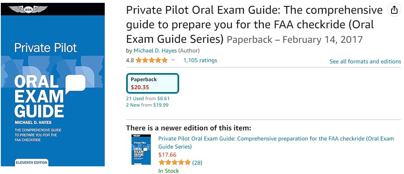
Task: Select the Paperback $20.35 format
Action: 152,83
